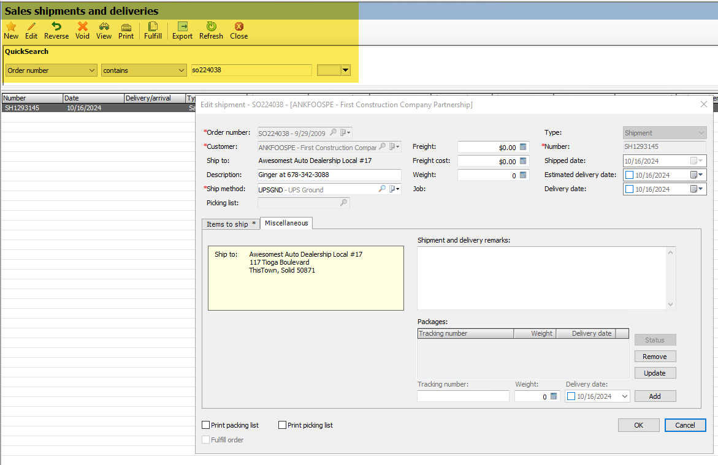Click inside the Tracking number input field
The width and height of the screenshot is (718, 465).
point(463,396)
